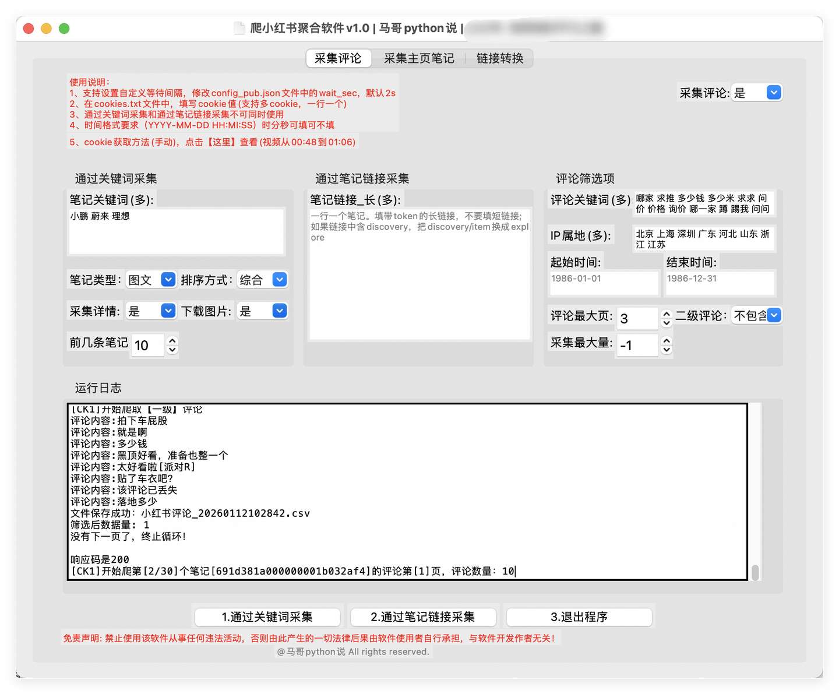Increase the 采集最大量 value using its stepper

(x=666, y=341)
